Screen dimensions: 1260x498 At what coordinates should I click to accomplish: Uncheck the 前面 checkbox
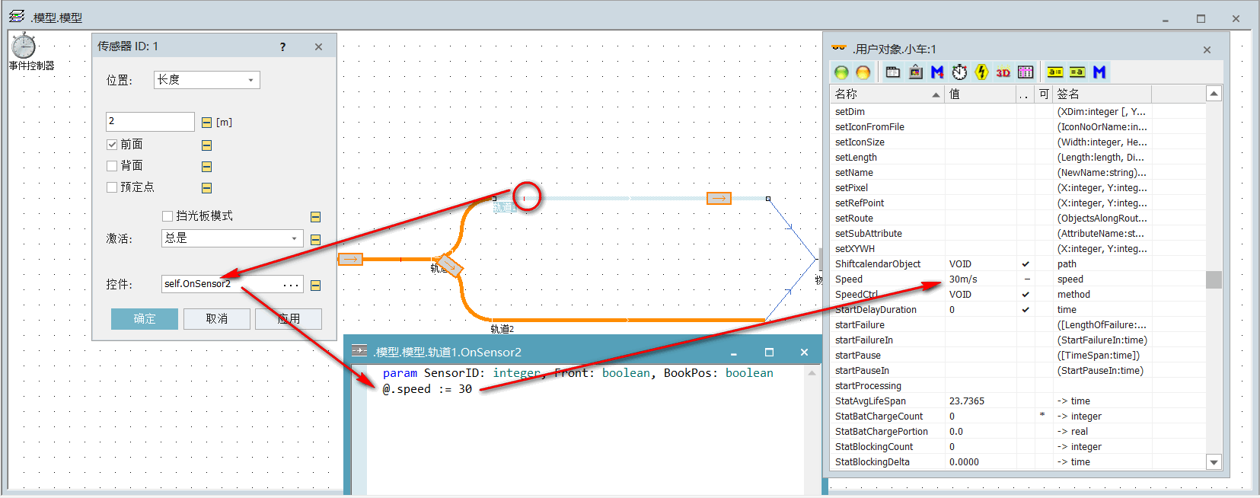pos(112,145)
